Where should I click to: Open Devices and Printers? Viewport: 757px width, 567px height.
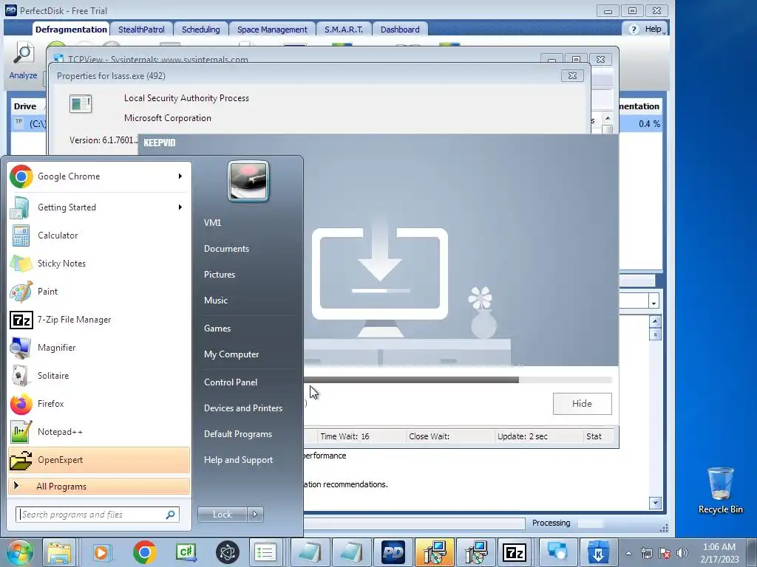coord(242,408)
